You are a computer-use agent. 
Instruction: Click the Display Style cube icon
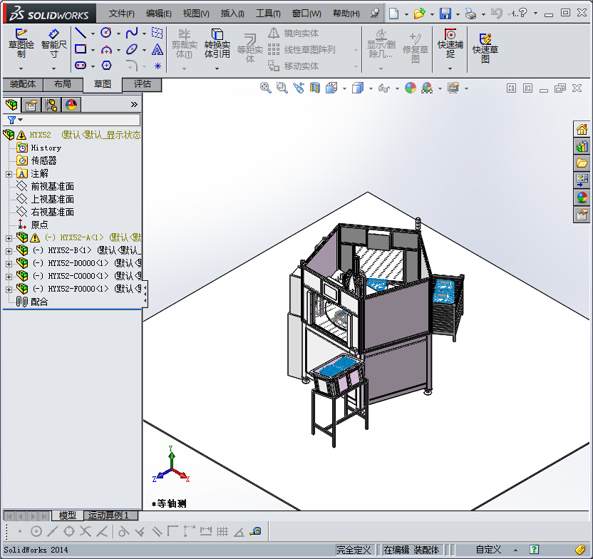[x=357, y=88]
